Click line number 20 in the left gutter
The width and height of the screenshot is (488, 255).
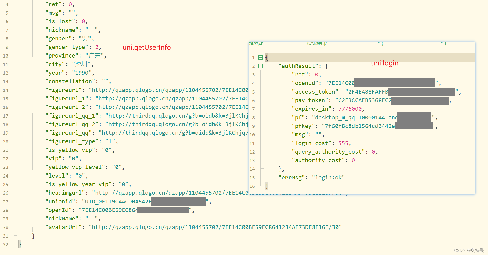click(x=6, y=141)
